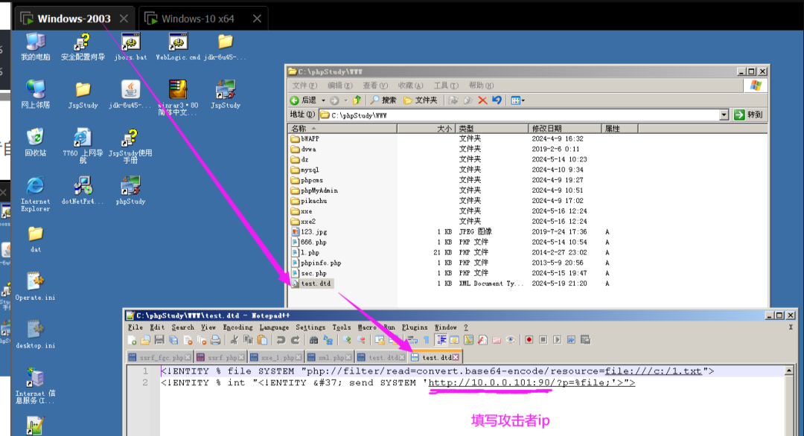
Task: Click the Explorer Back button (后退)
Action: click(x=303, y=100)
